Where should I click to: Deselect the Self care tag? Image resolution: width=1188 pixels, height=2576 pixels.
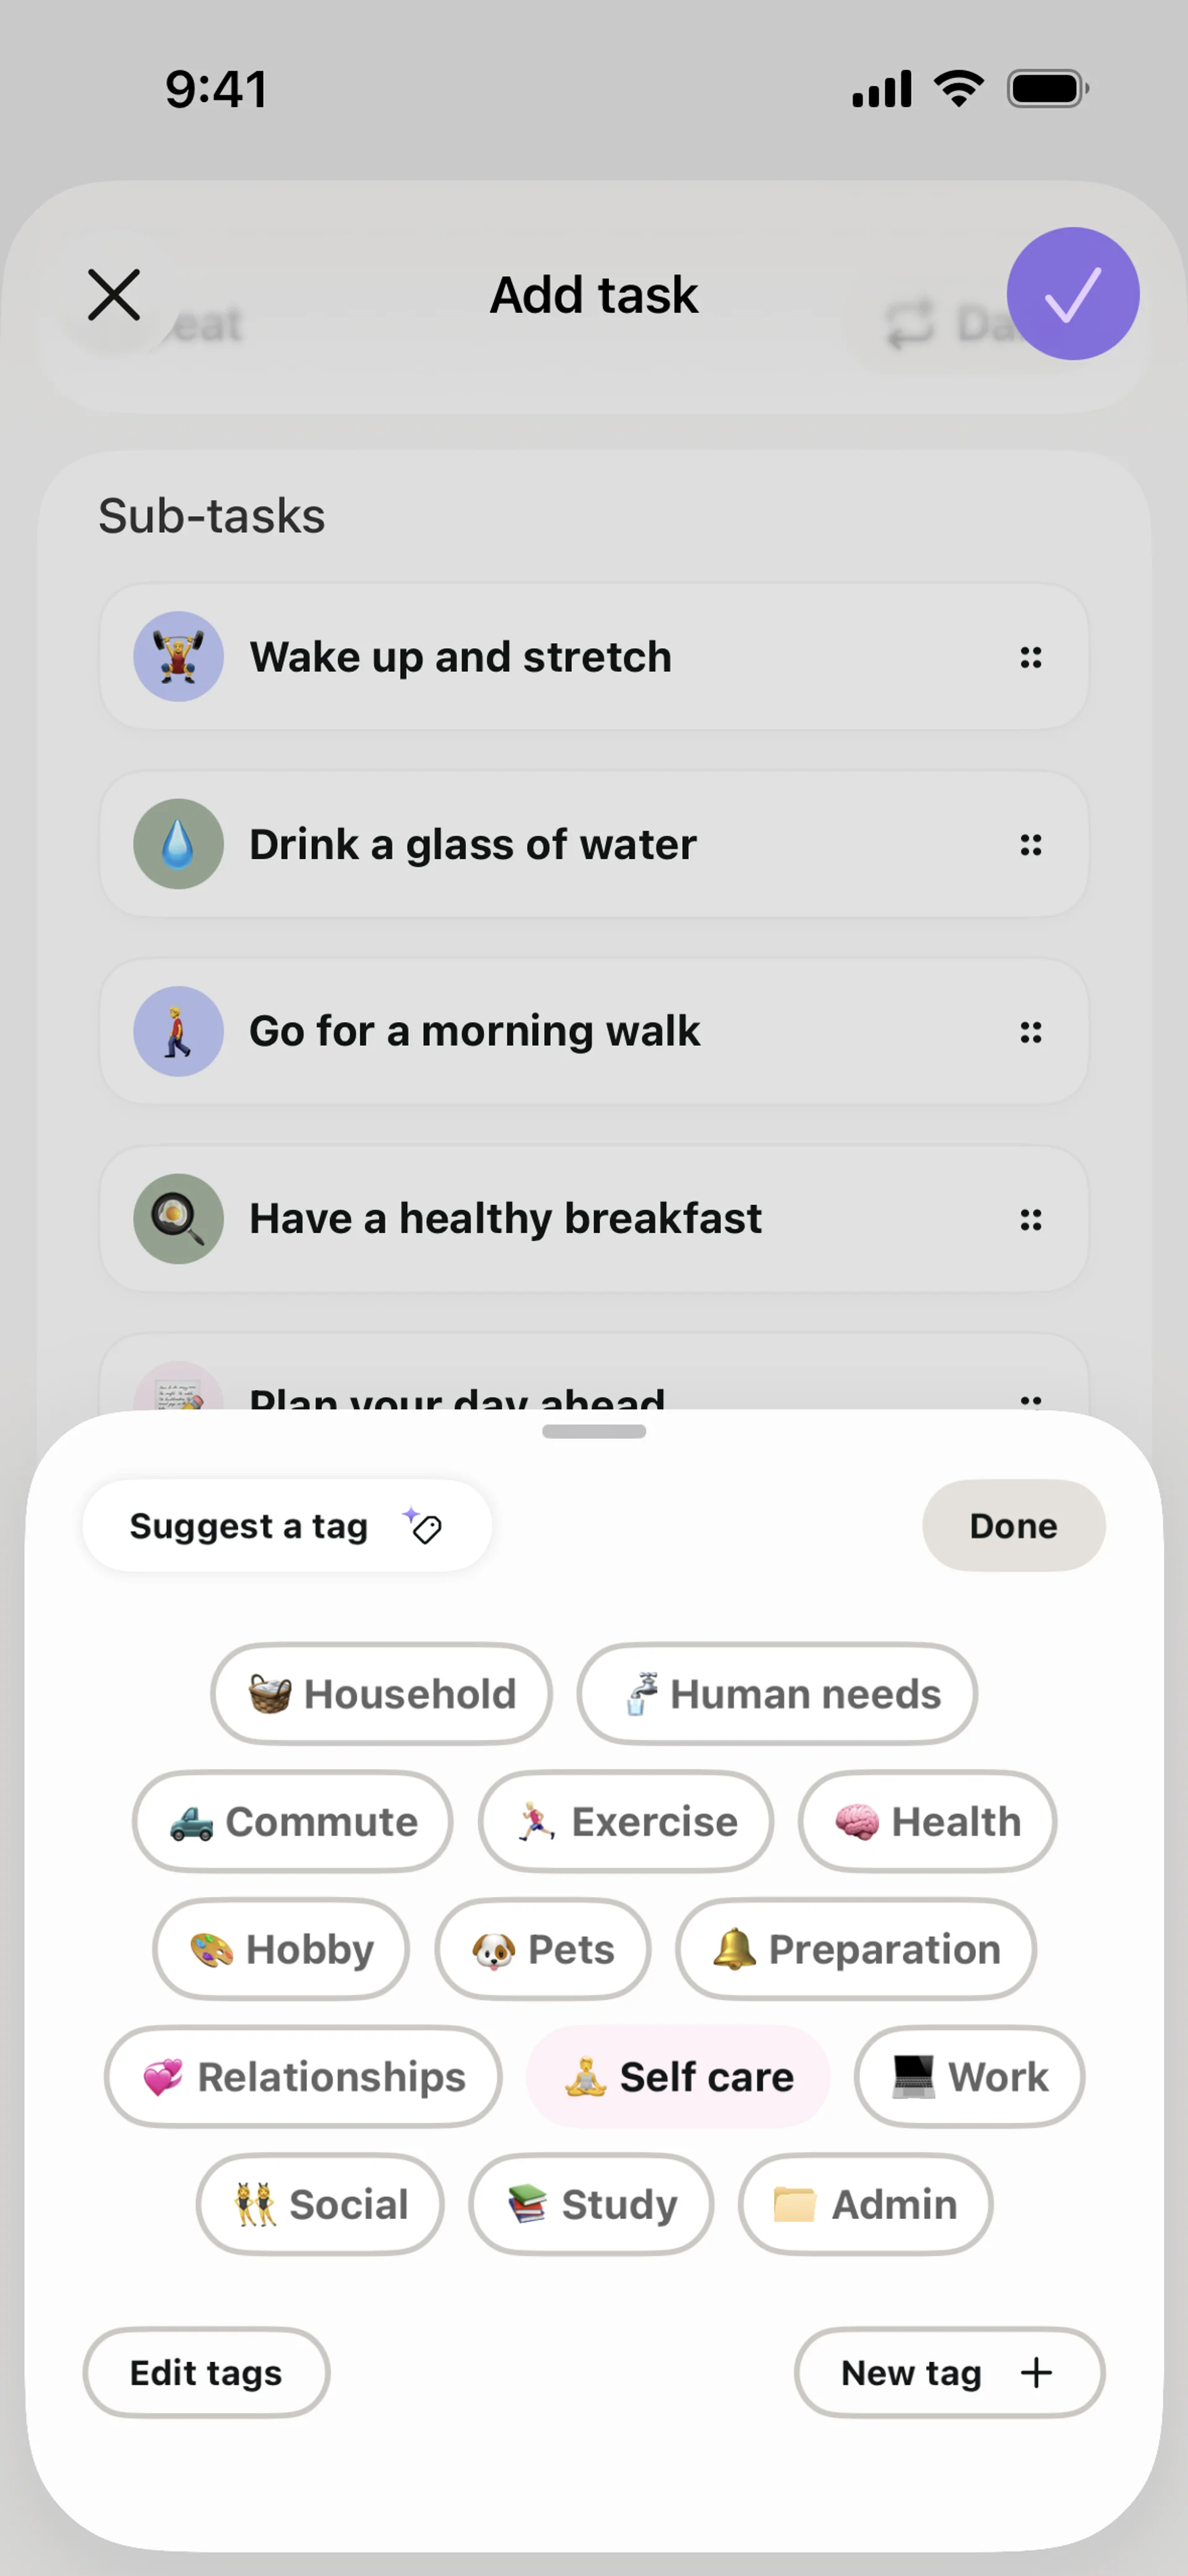point(678,2077)
